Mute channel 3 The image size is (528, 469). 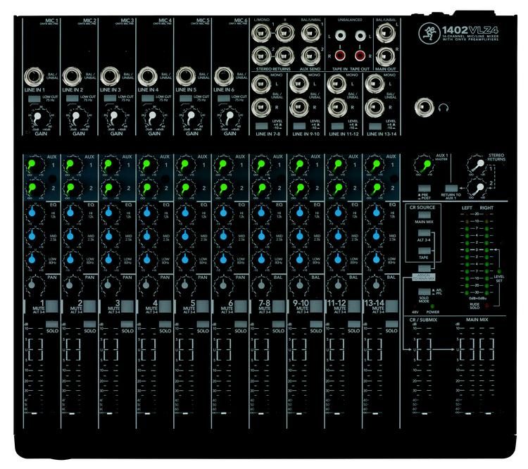coord(127,306)
